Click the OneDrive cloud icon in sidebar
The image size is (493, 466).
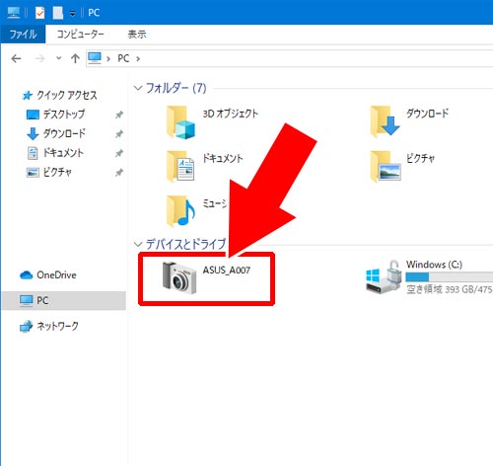pyautogui.click(x=27, y=274)
